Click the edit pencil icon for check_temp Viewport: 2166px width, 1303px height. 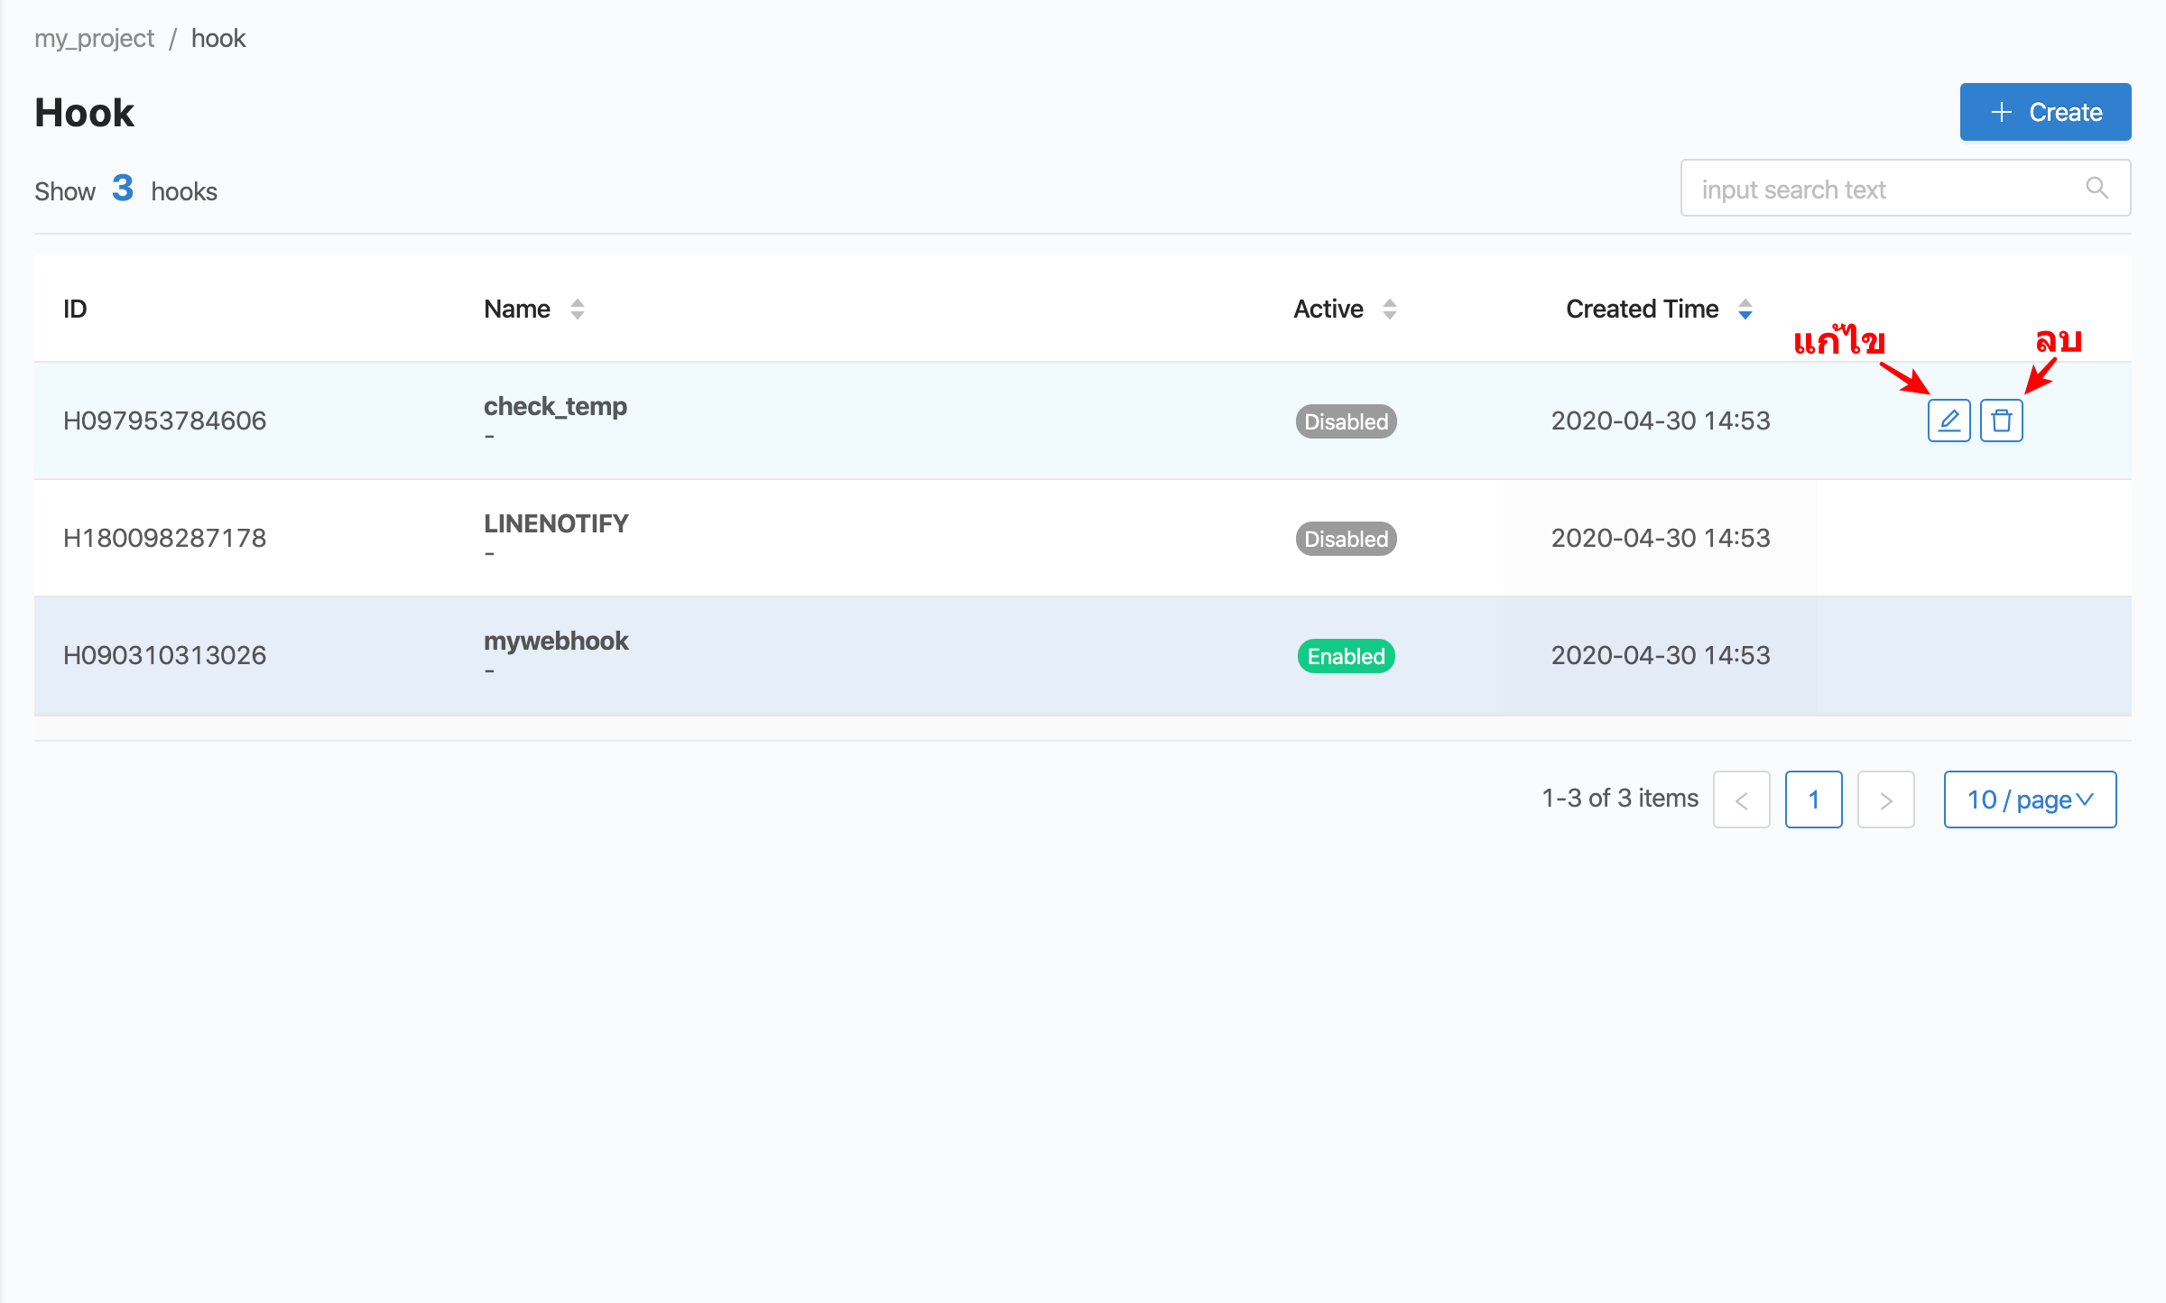[x=1948, y=420]
